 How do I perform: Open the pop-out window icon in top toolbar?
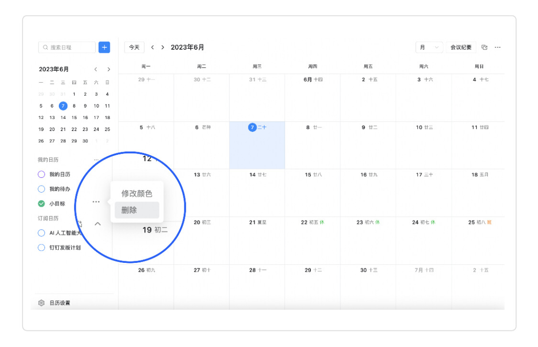tap(484, 47)
